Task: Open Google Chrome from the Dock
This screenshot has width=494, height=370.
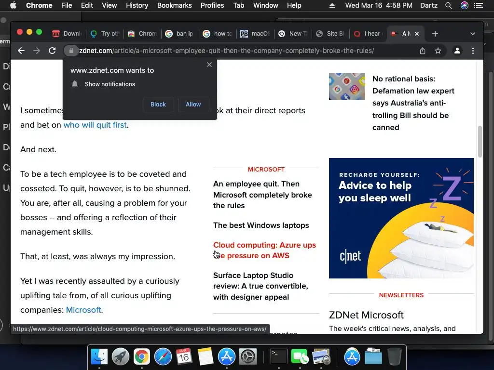Action: (141, 357)
